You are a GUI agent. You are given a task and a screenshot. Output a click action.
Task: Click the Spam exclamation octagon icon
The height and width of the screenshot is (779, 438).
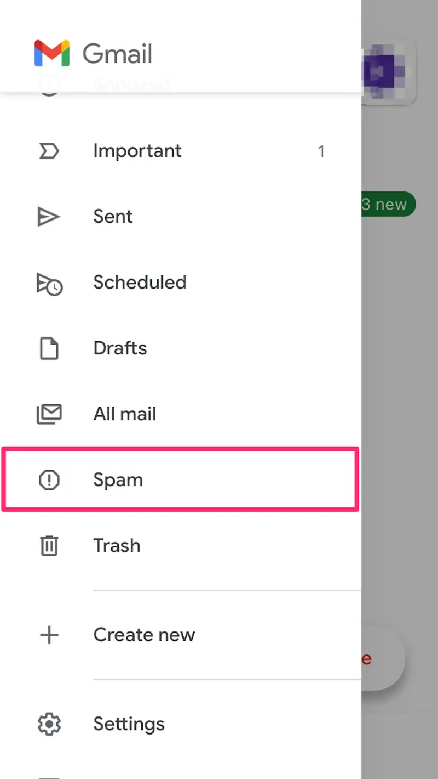pyautogui.click(x=49, y=480)
